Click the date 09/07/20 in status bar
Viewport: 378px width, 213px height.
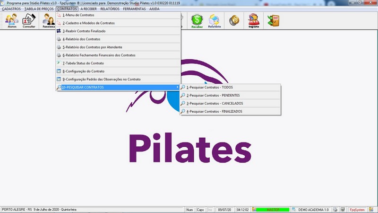[224, 210]
